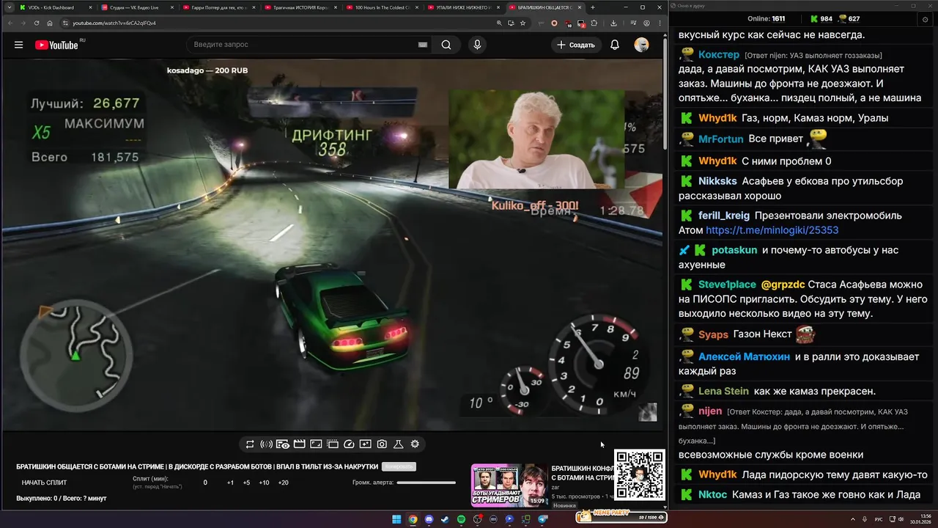Open the pop-up player window icon

point(332,444)
